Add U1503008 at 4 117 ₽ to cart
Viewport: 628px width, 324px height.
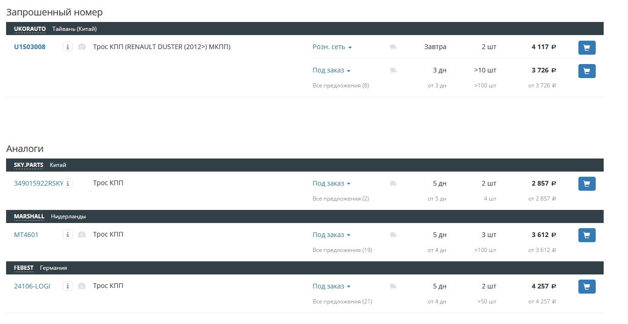(587, 47)
